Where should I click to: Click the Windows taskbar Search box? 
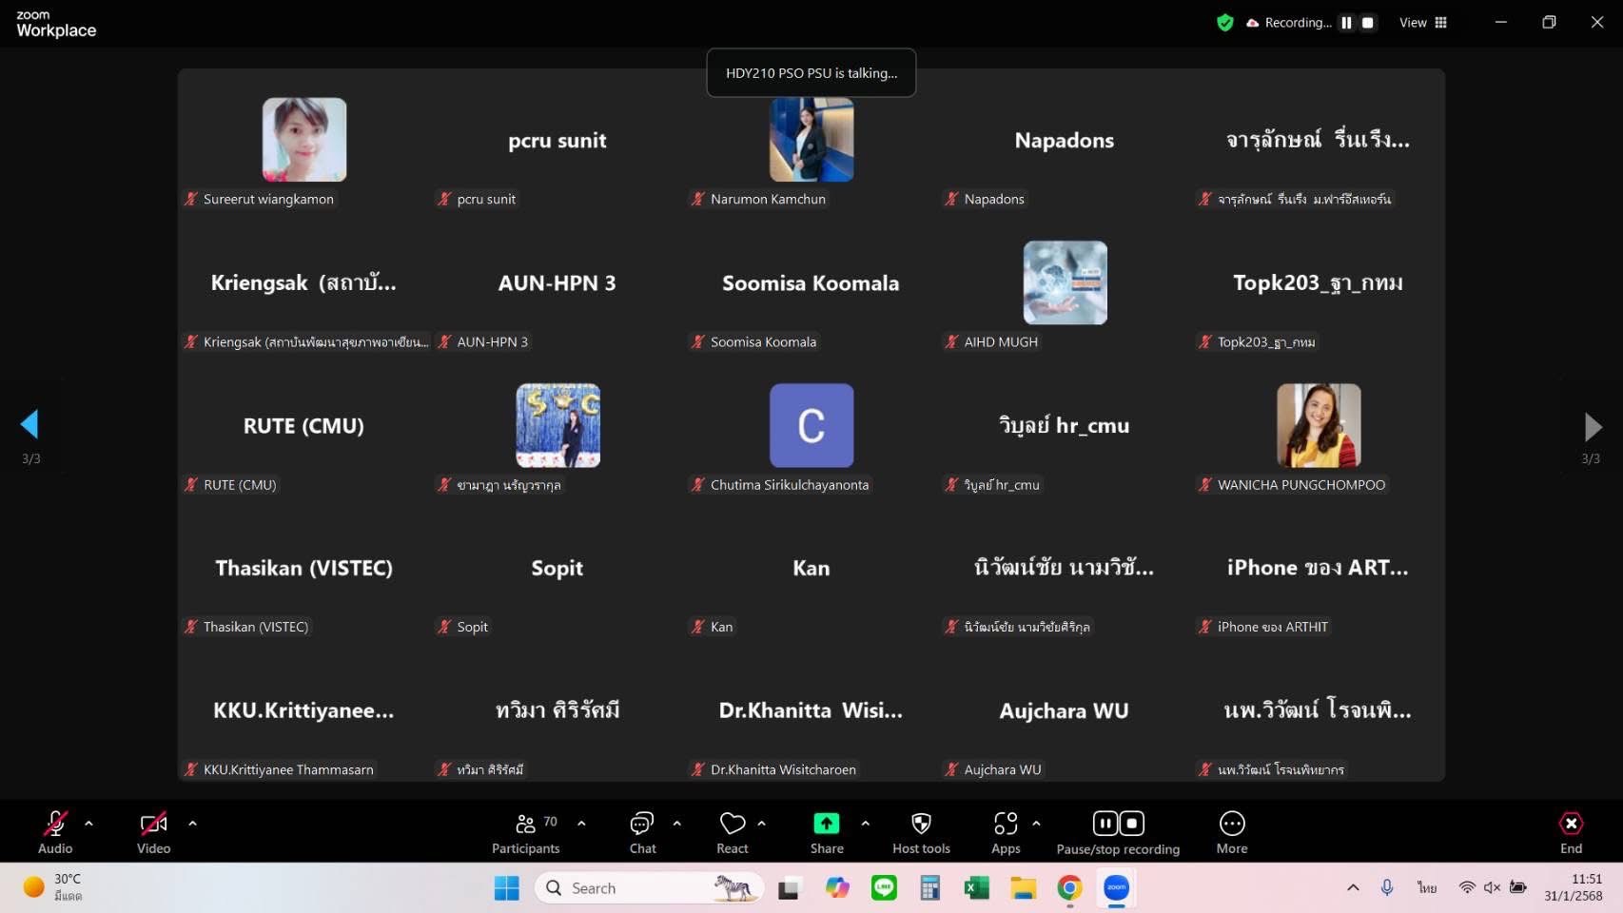click(647, 888)
